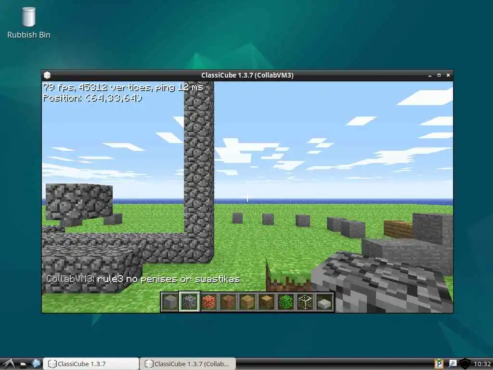Click the fps and vertices status text

point(123,87)
